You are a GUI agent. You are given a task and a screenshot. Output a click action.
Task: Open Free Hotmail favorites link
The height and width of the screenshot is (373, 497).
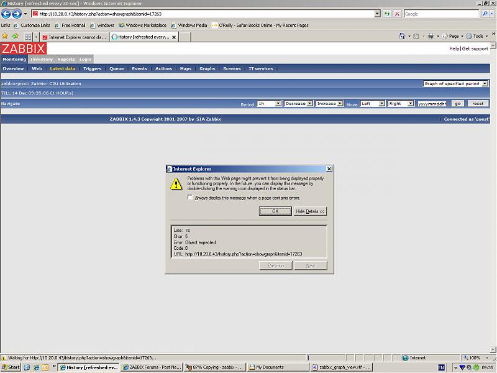point(70,25)
